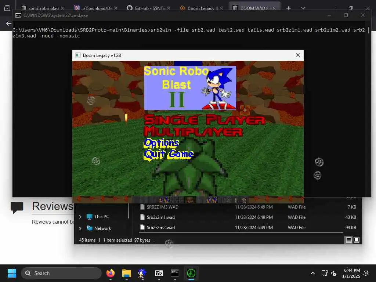Close the DOOM WAD Fil browser tab
This screenshot has height=282, width=376.
pyautogui.click(x=274, y=8)
